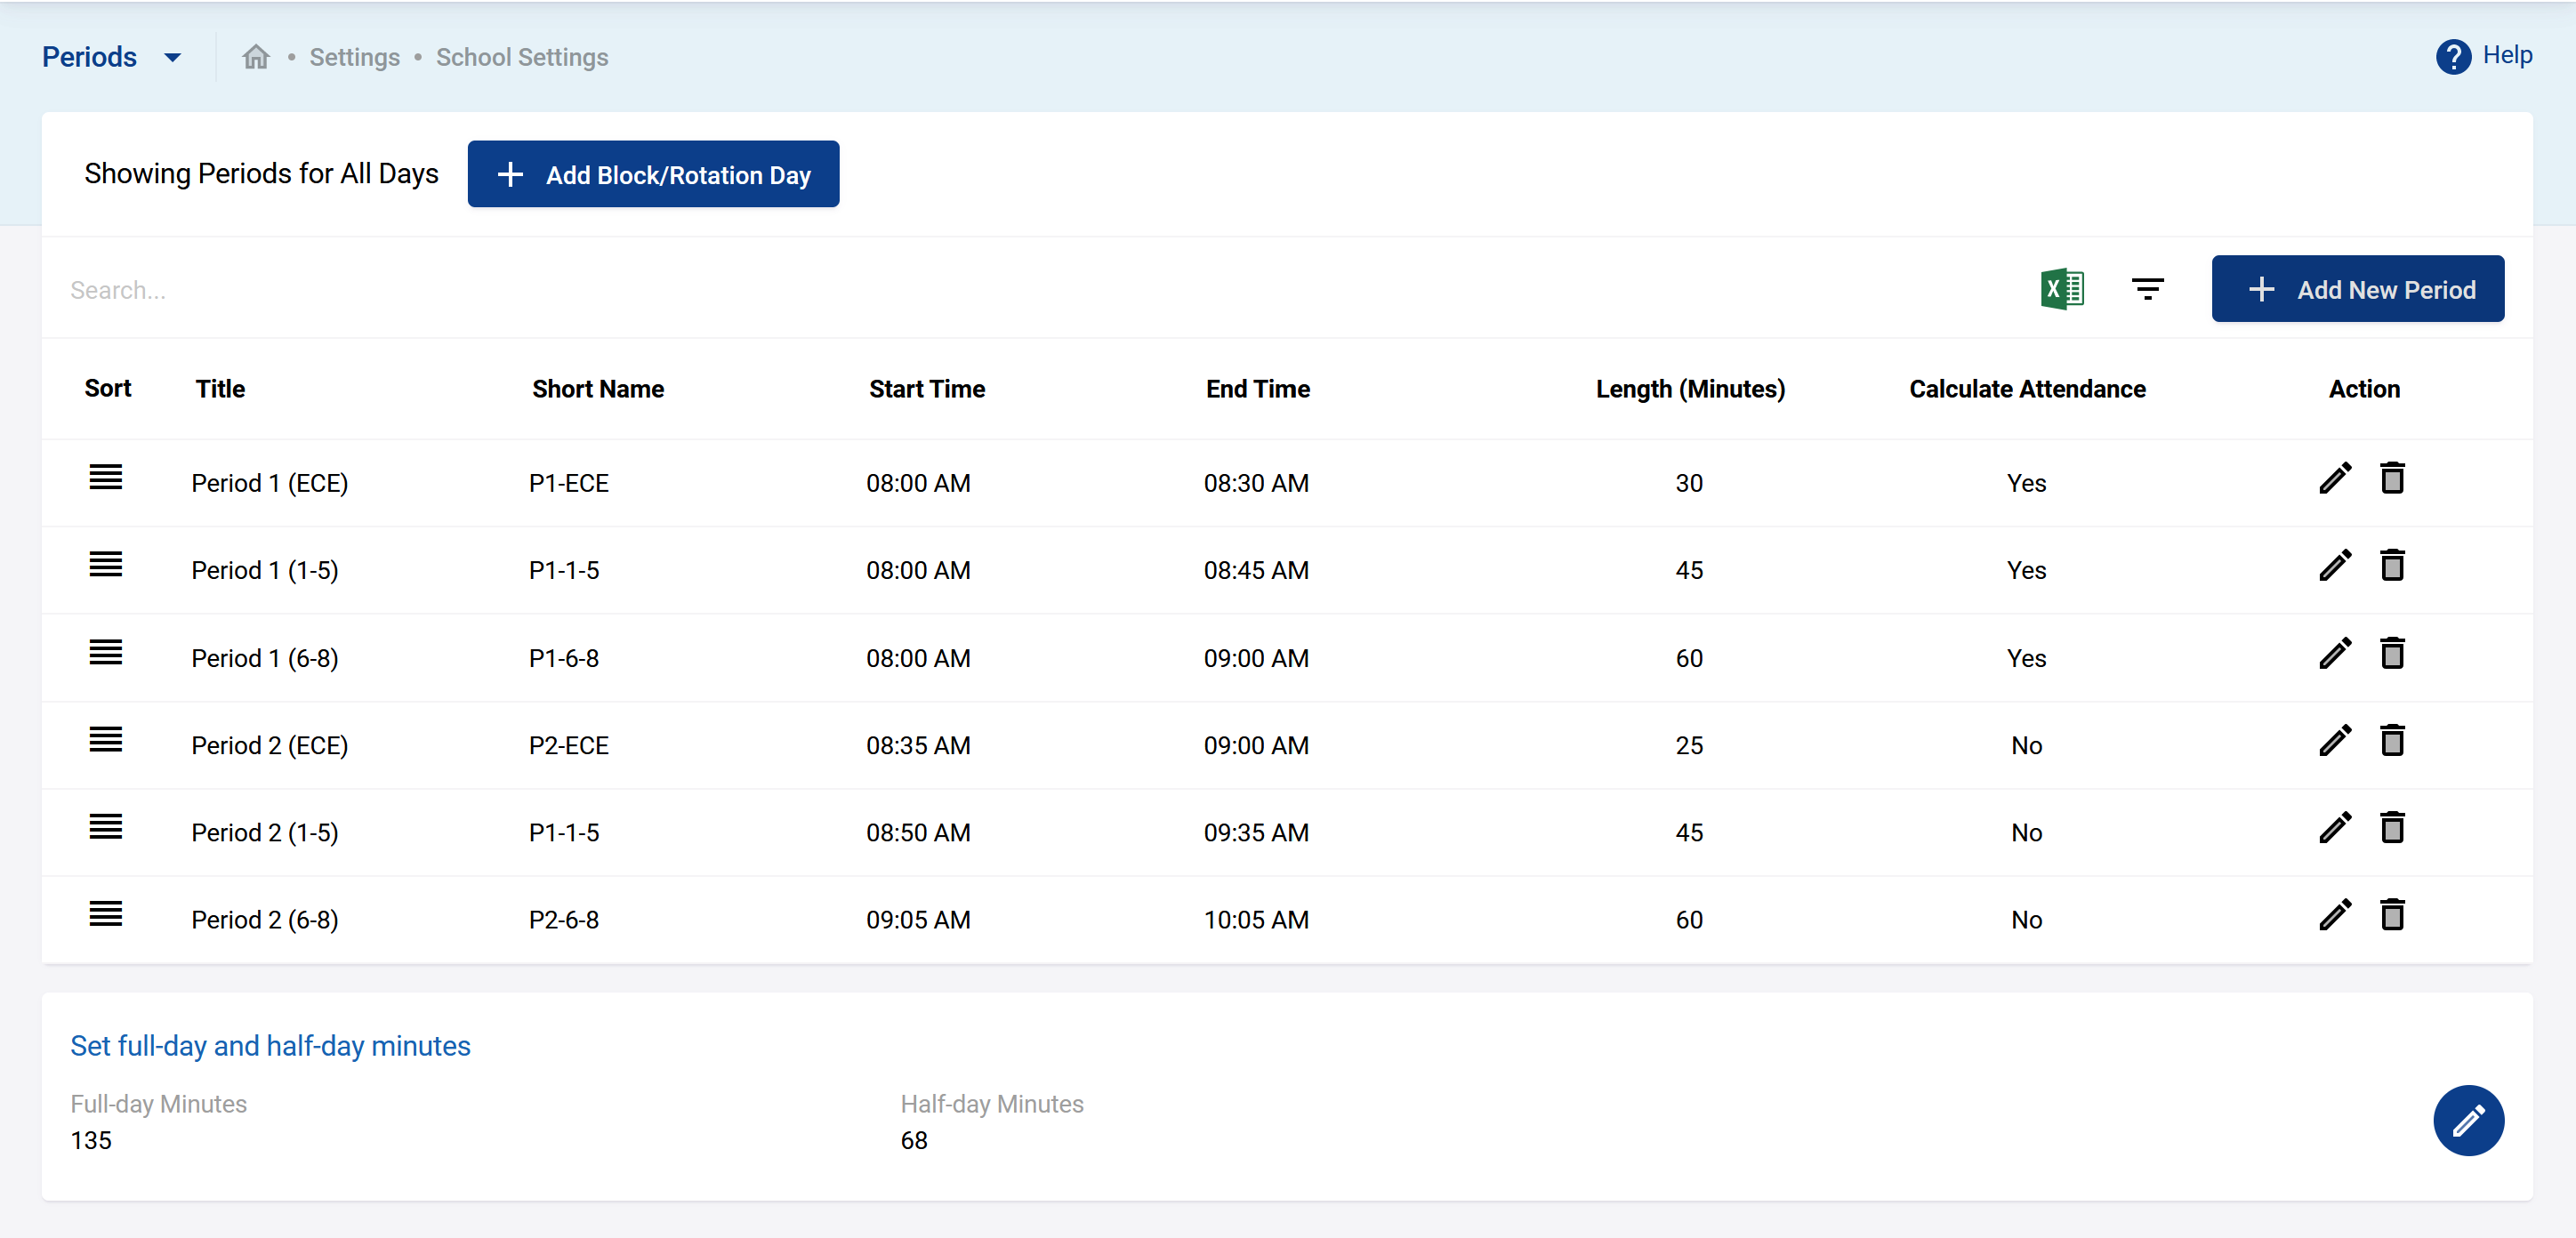The width and height of the screenshot is (2576, 1238).
Task: Open Settings breadcrumb
Action: click(354, 57)
